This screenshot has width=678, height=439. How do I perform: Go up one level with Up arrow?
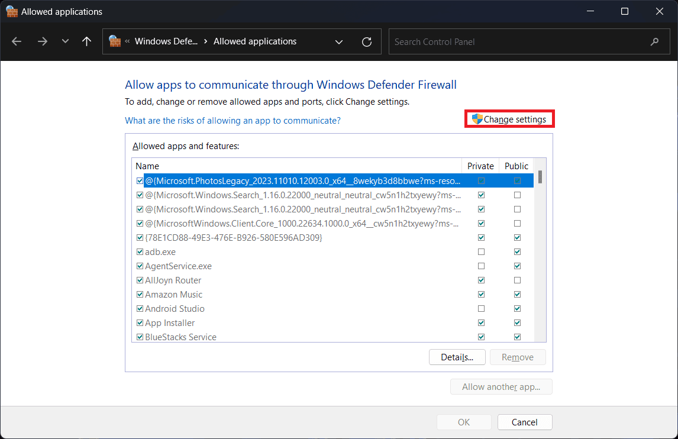click(x=86, y=41)
